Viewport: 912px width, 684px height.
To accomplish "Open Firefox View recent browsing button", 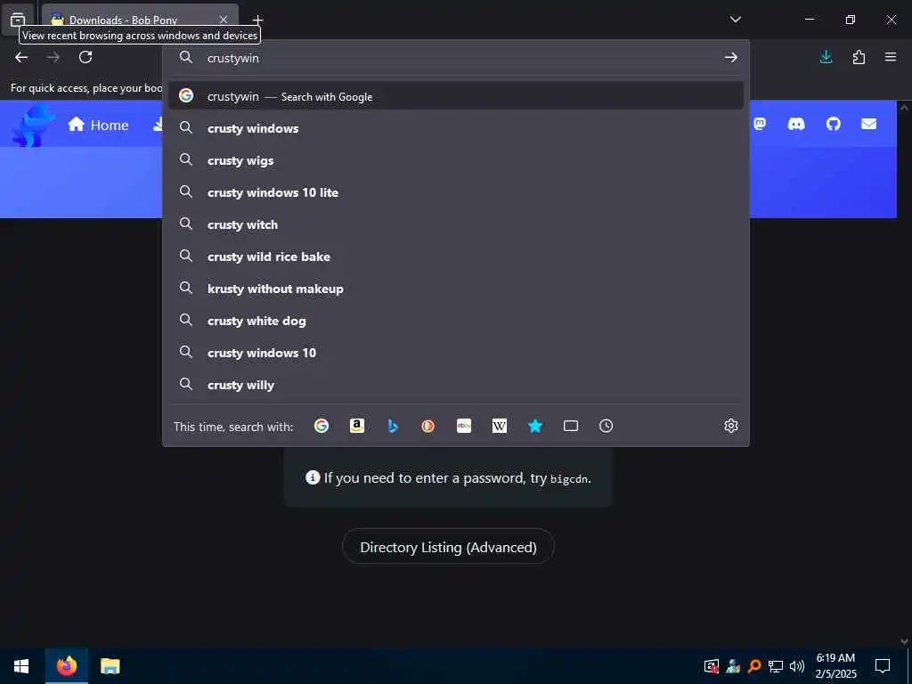I will [18, 20].
